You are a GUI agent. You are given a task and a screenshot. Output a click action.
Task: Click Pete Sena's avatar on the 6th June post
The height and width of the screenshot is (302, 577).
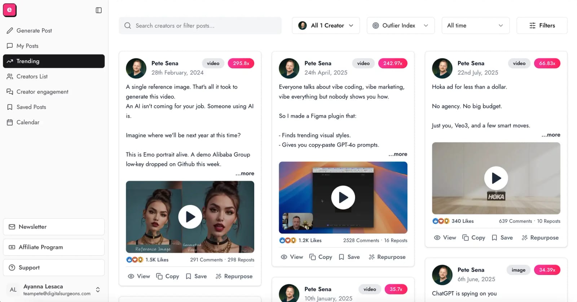(x=442, y=275)
